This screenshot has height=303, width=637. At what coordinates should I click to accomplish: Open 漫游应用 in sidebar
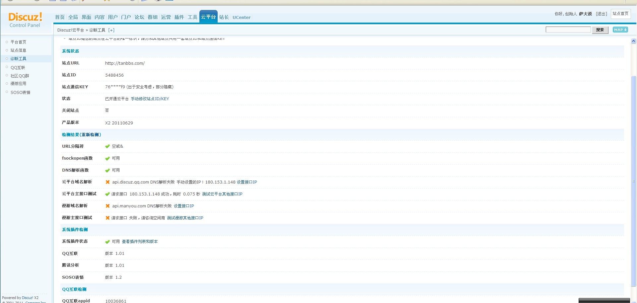18,84
